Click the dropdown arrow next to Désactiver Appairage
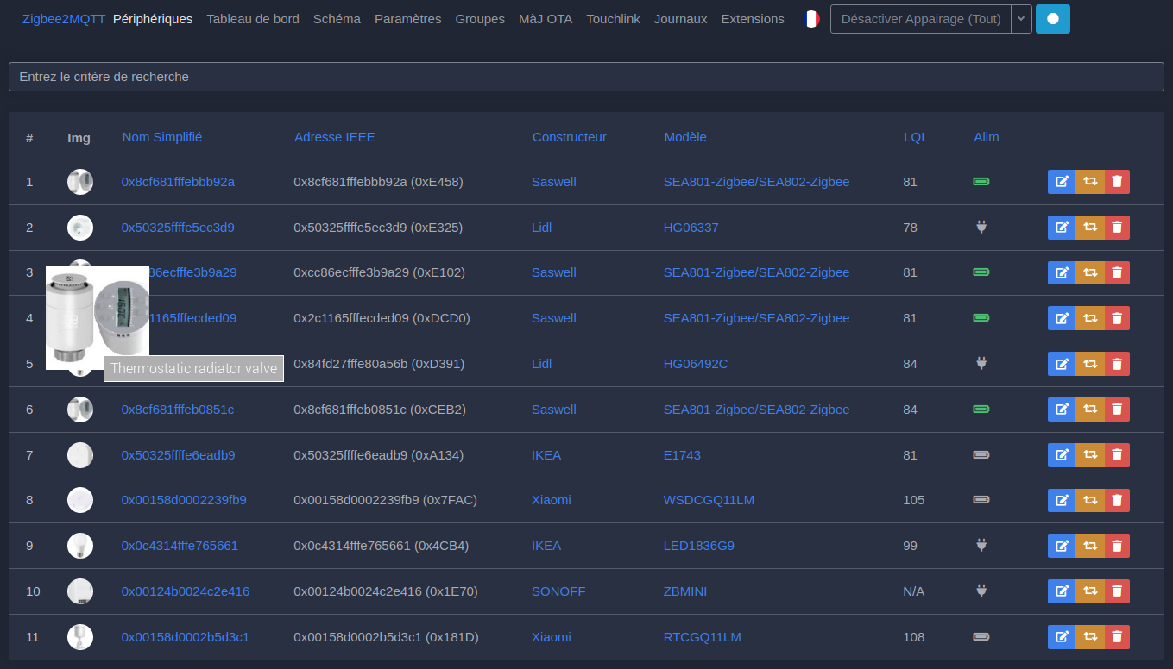The height and width of the screenshot is (669, 1173). click(1022, 18)
